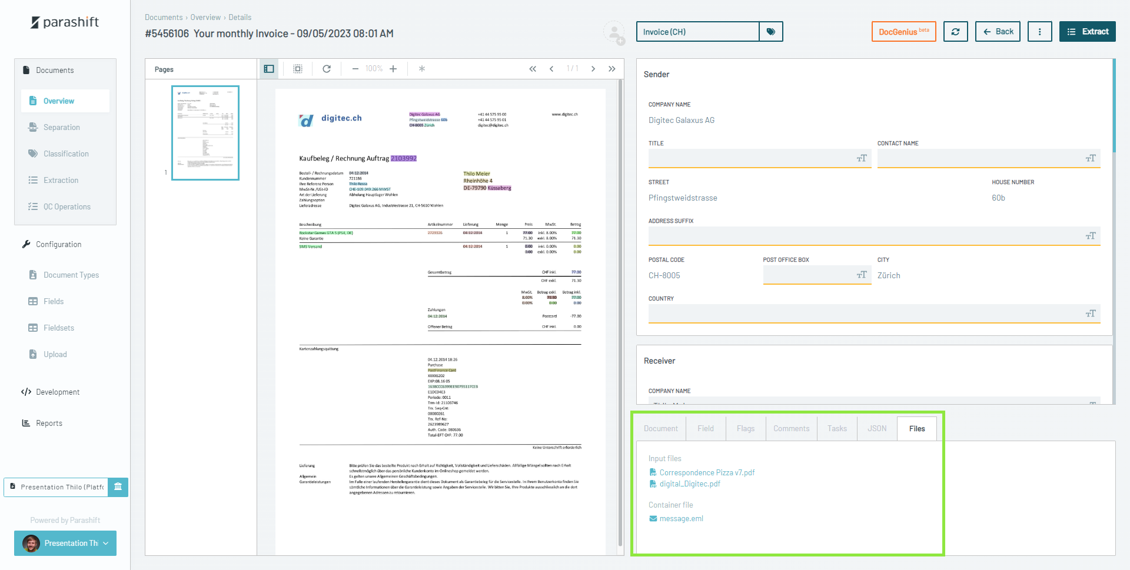The image size is (1130, 570).
Task: Open the Invoice (CH) document type selector
Action: coord(697,32)
